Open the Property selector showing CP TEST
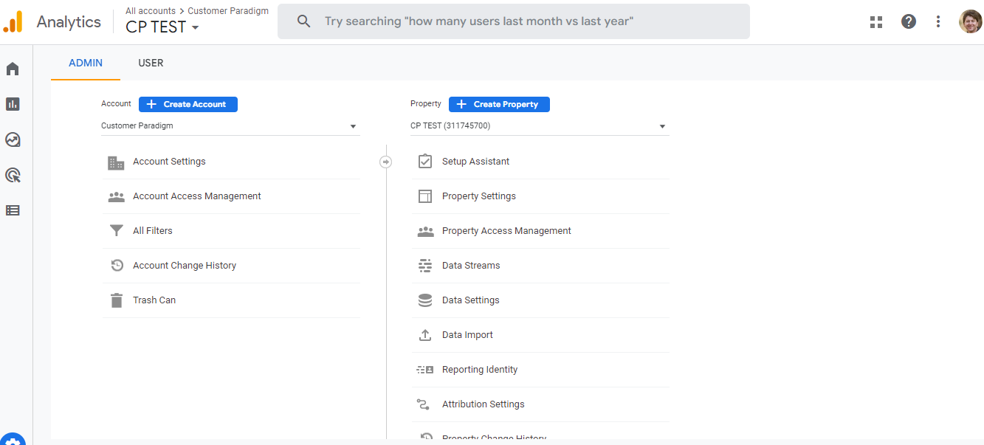The width and height of the screenshot is (984, 445). (539, 125)
